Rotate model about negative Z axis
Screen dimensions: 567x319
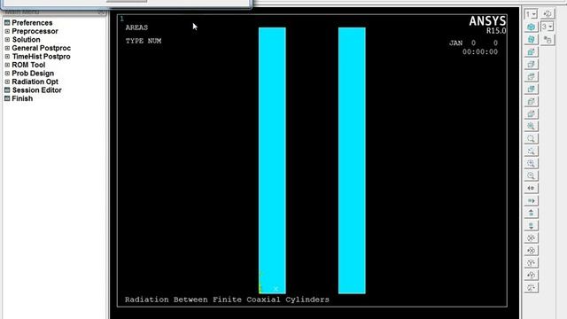(531, 287)
